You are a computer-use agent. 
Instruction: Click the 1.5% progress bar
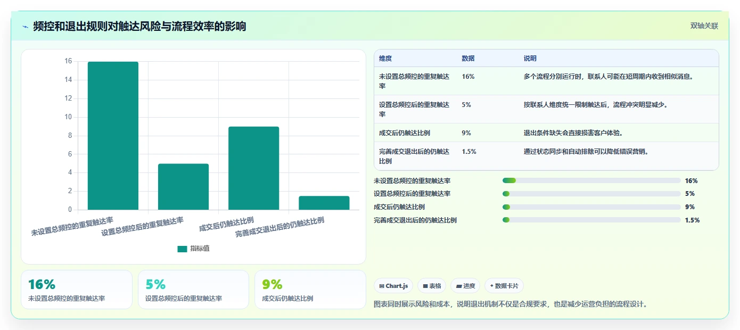coord(591,220)
